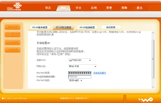Click the 手动设置AP heading
The image size is (161, 103).
point(43,43)
